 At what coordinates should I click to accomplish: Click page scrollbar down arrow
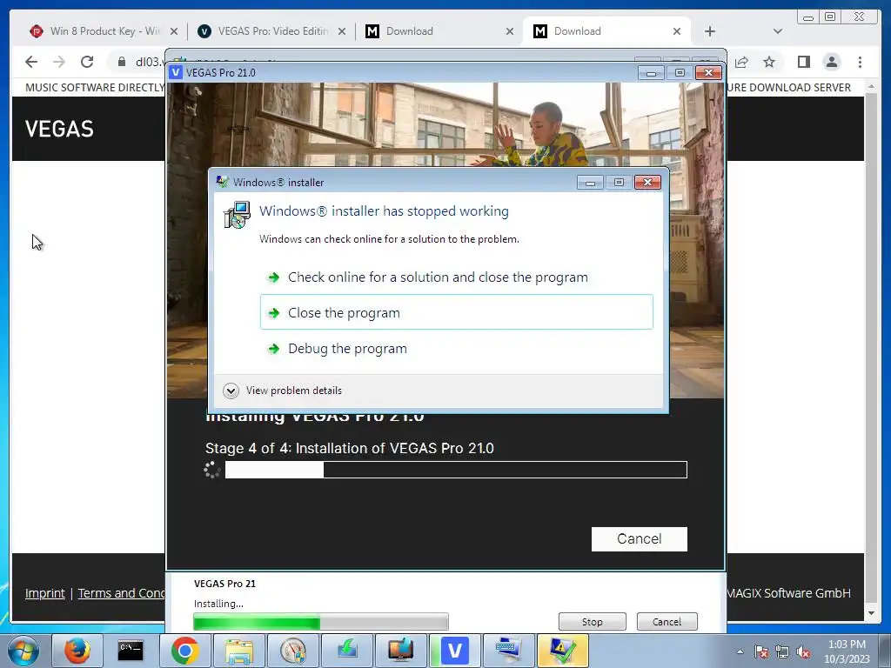[871, 613]
